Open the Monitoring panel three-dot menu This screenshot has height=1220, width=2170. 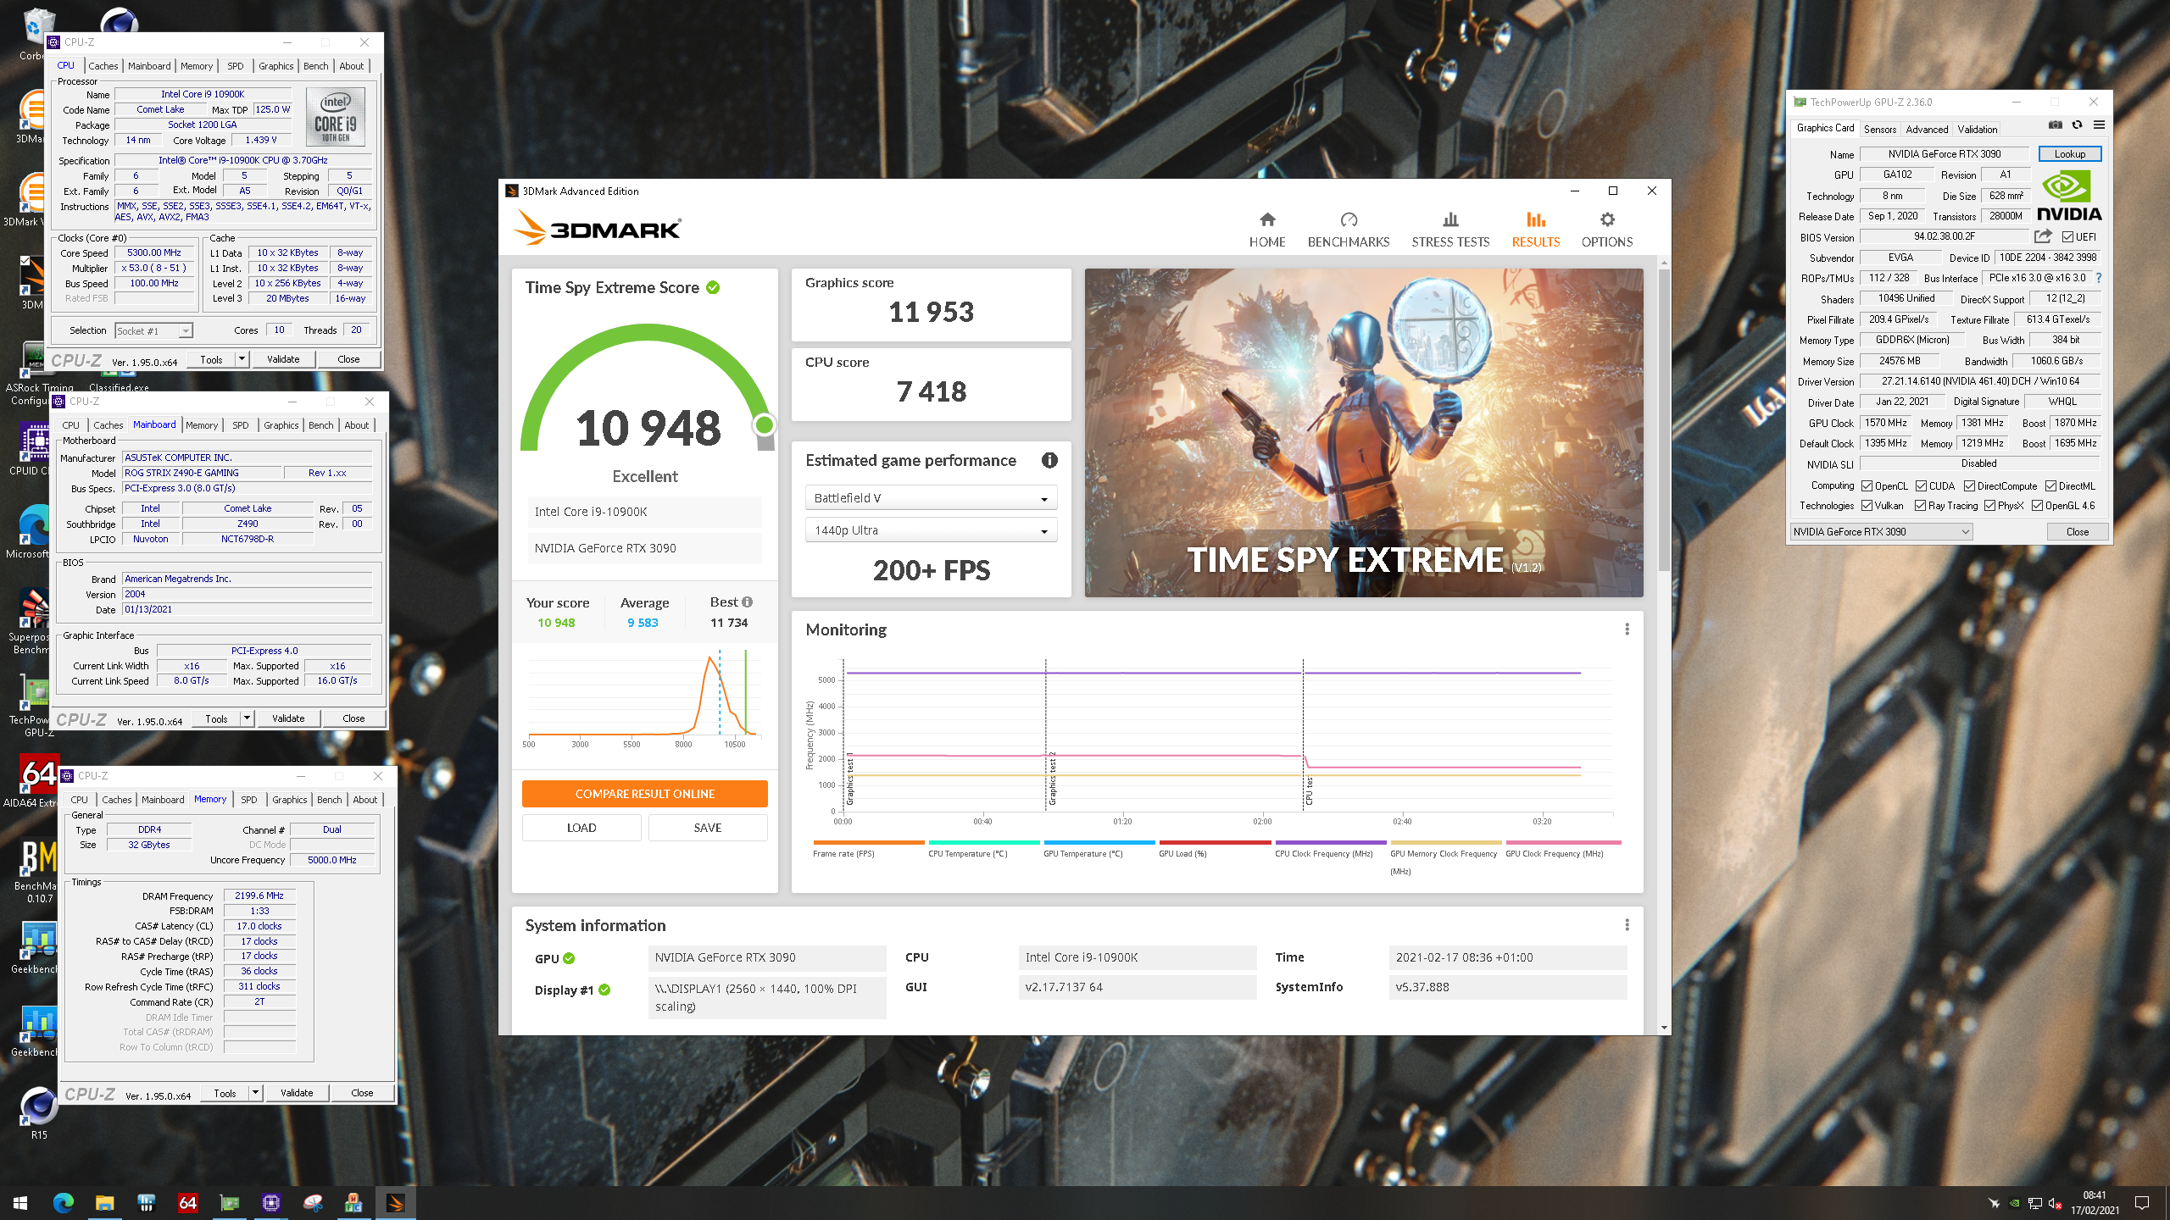point(1627,629)
